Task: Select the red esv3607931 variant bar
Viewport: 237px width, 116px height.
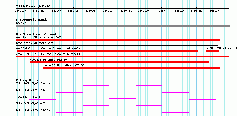Action: (x=107, y=51)
